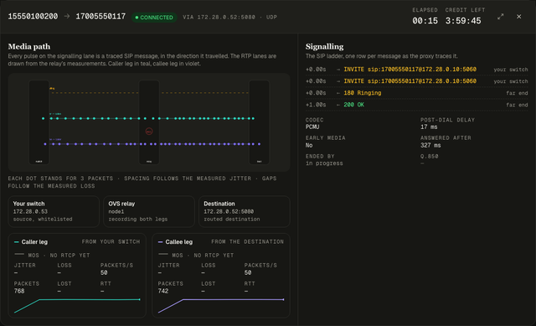Select the first INVITE row in Signalling
The width and height of the screenshot is (536, 326).
(x=416, y=70)
